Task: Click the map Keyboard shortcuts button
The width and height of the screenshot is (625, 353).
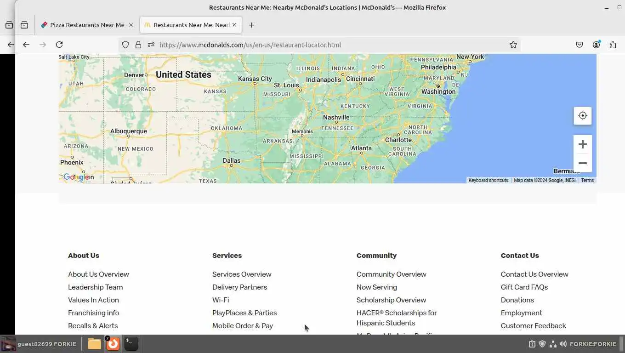Action: (x=488, y=180)
